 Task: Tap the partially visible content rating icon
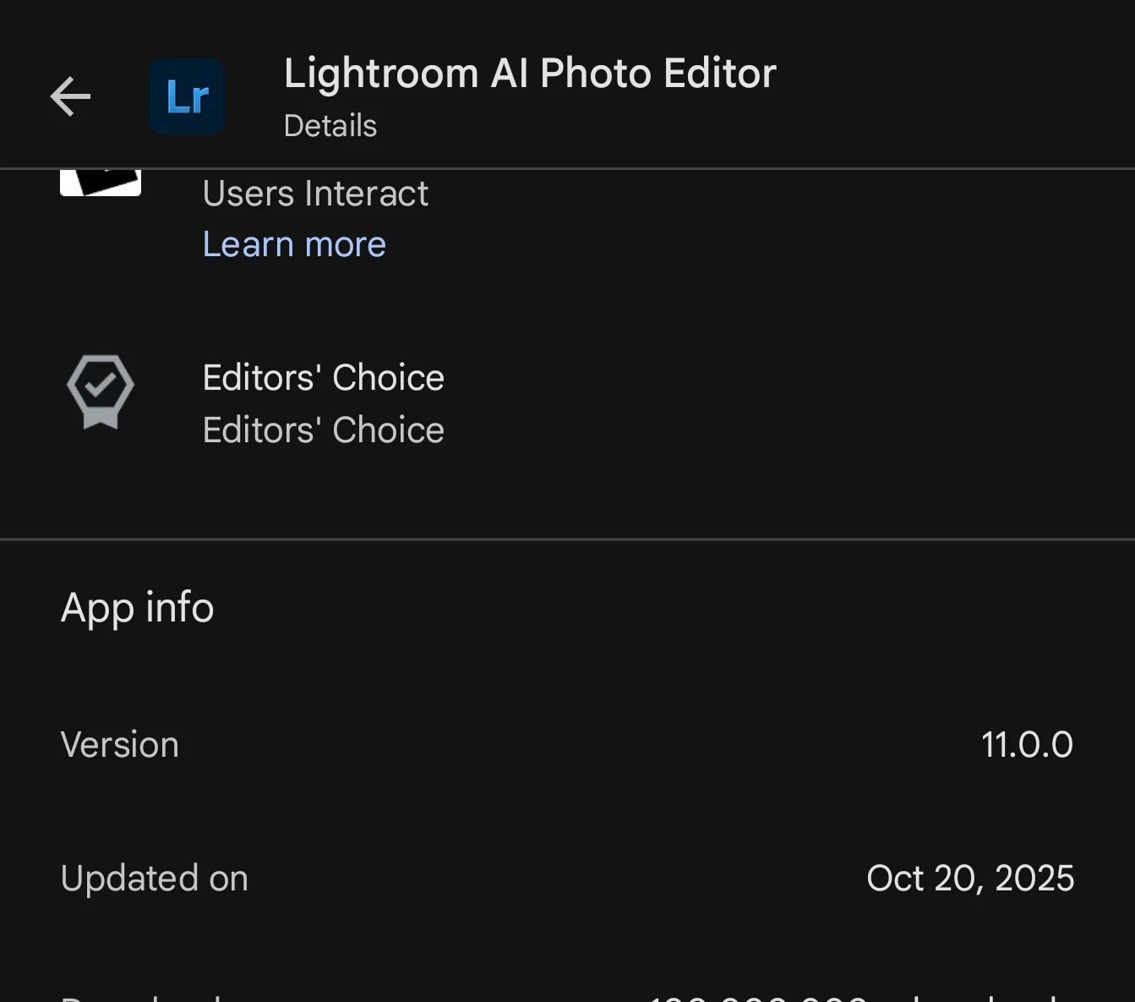(101, 181)
